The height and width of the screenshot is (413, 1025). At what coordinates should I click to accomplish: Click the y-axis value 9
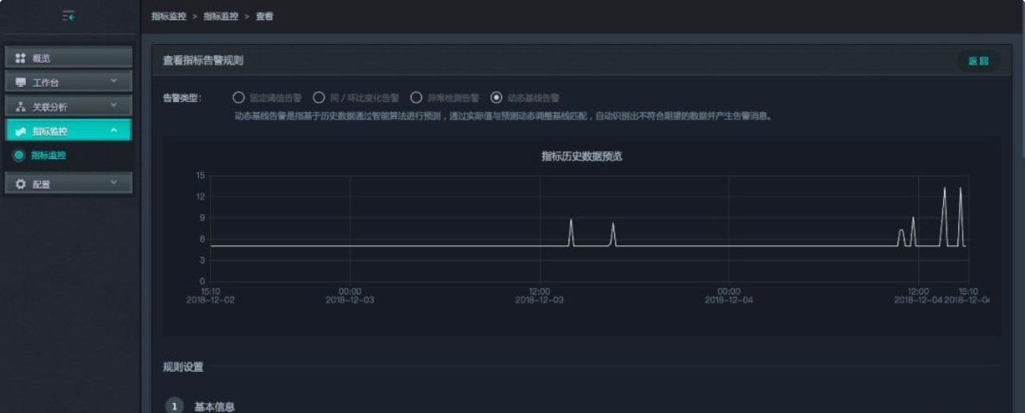(202, 218)
